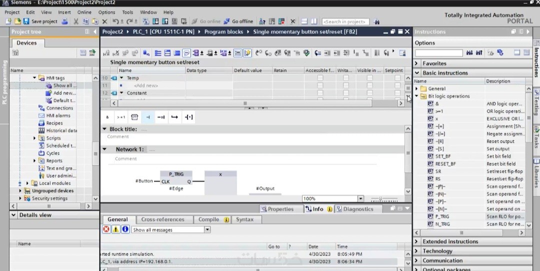Expand Security settings node
This screenshot has width=540, height=271.
tap(20, 198)
